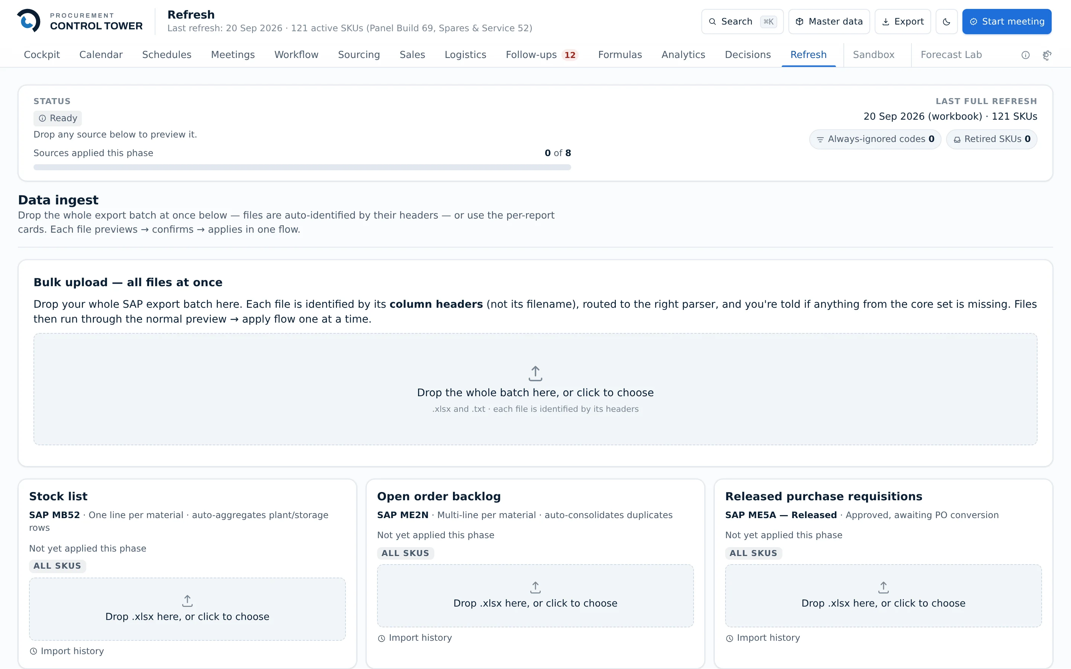
Task: Click the '0 of 8' sources count
Action: 558,153
